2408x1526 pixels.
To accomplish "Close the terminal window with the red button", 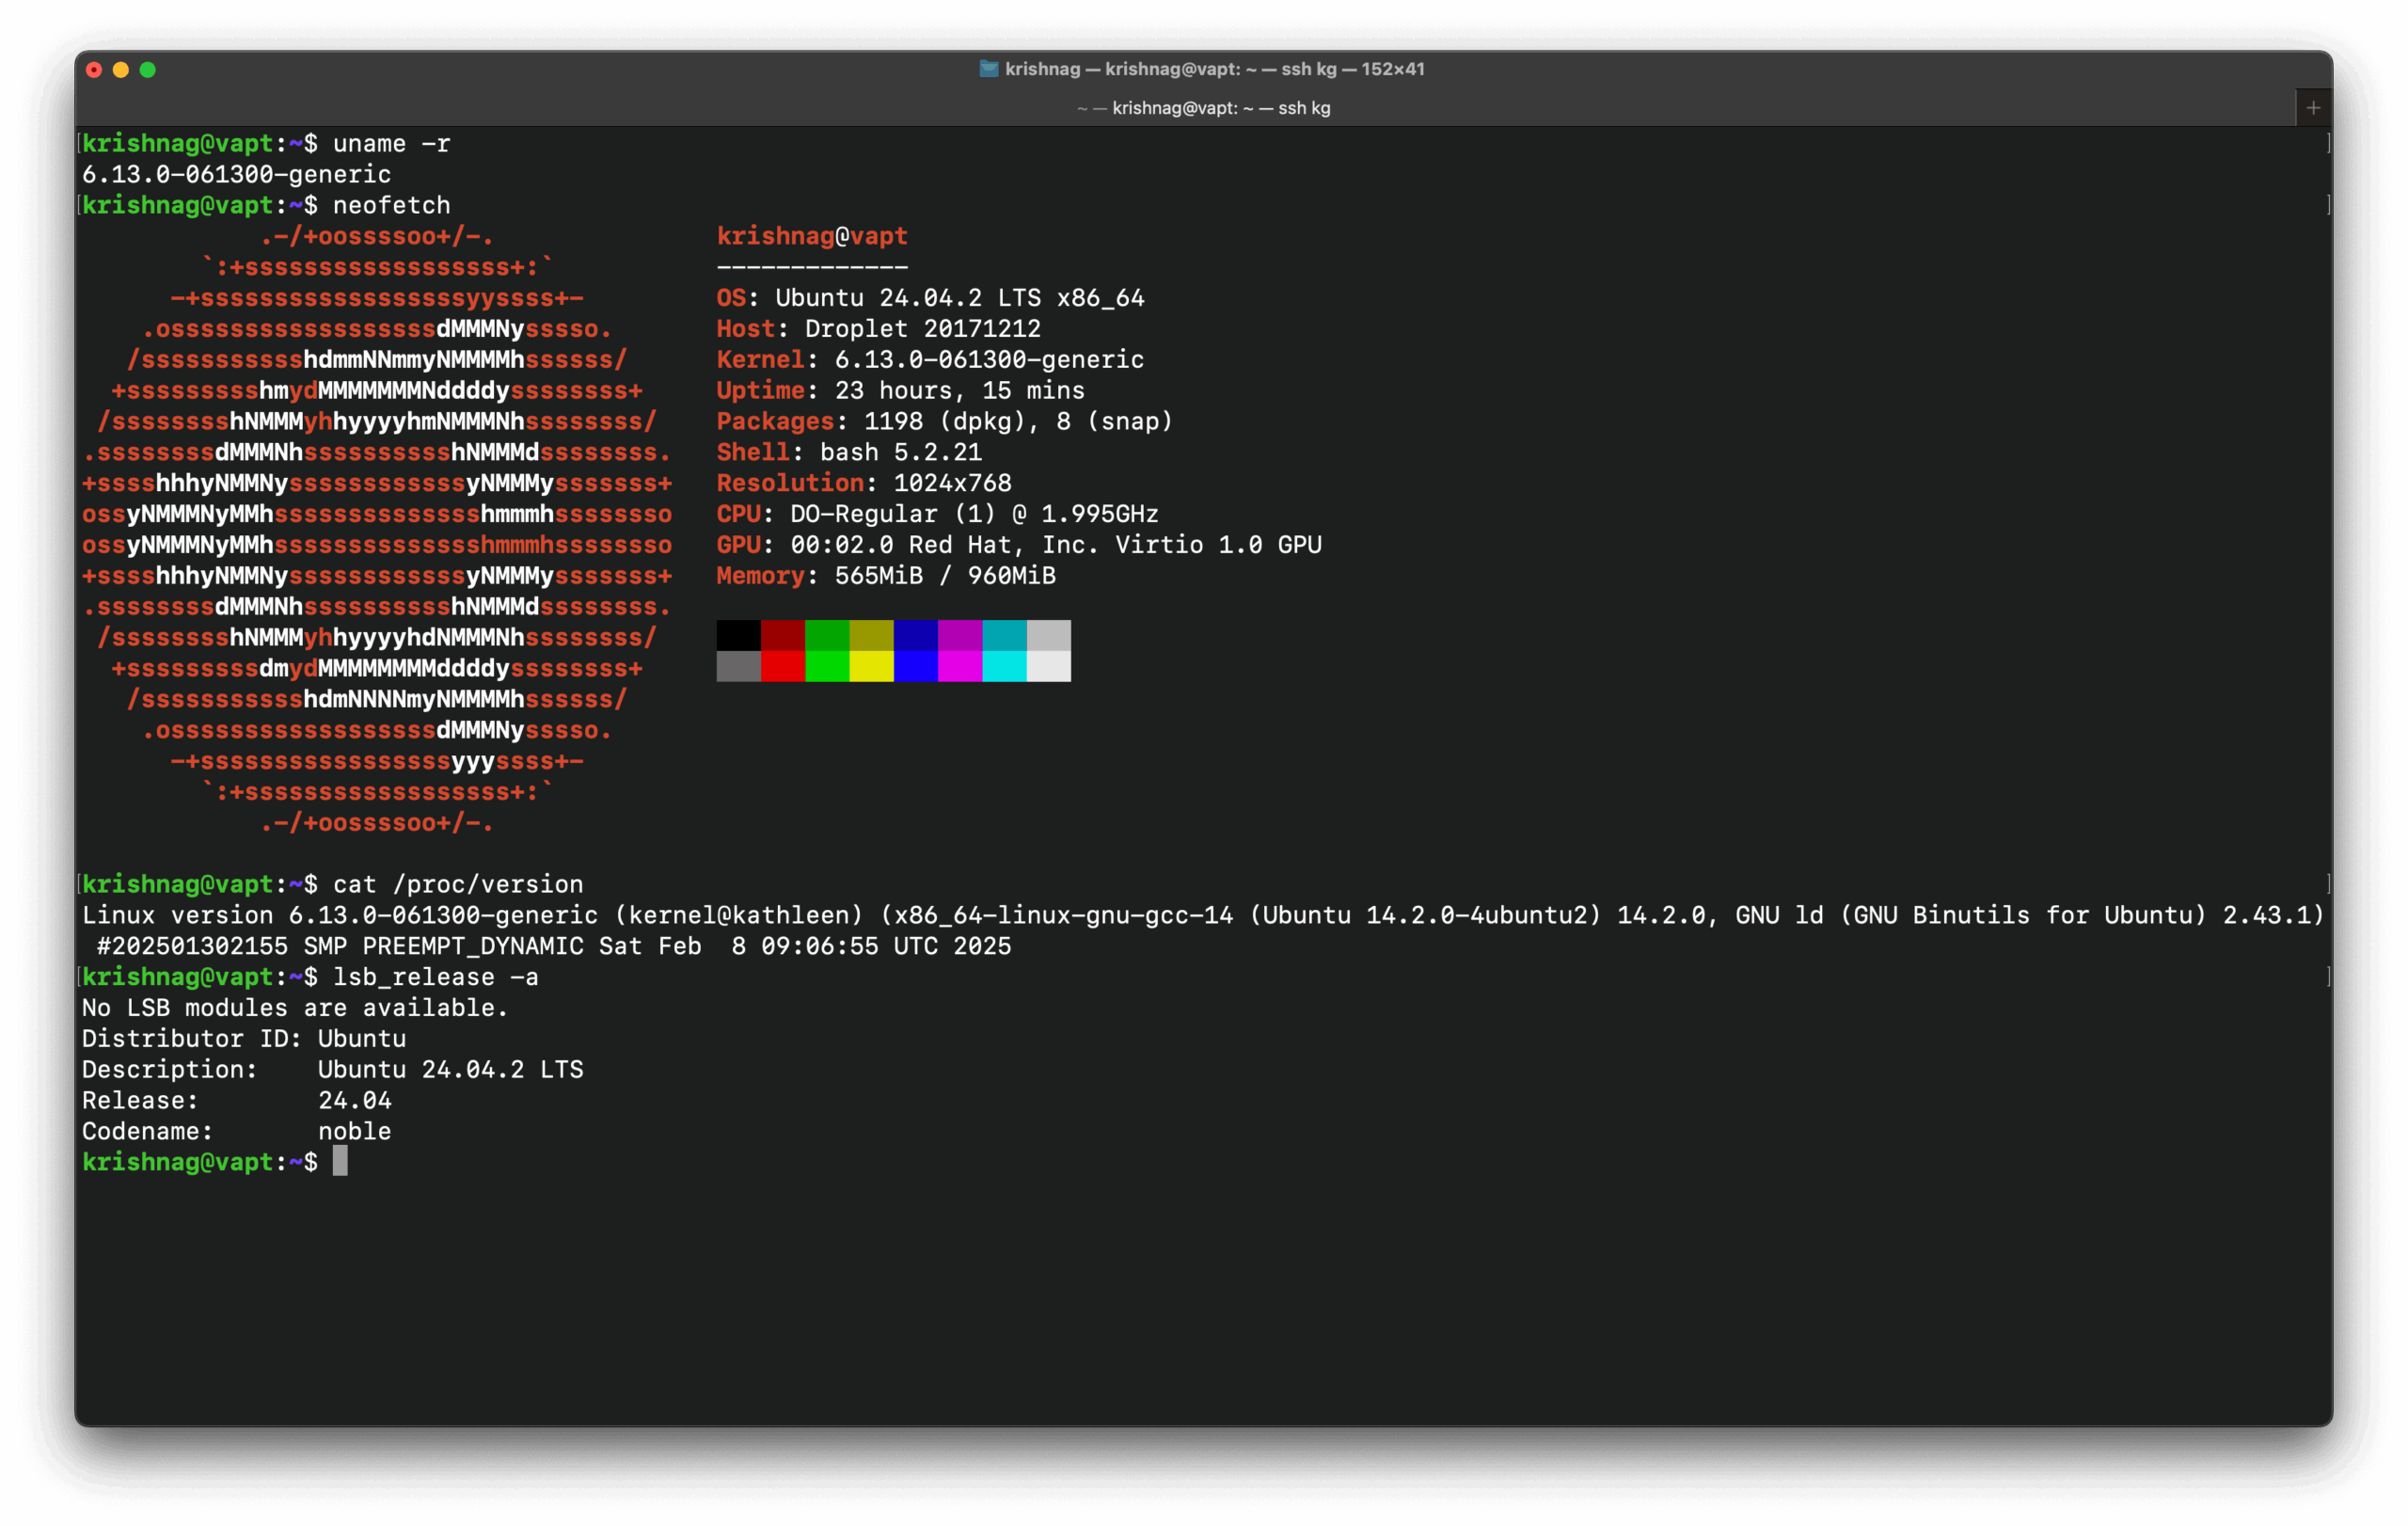I will (x=94, y=70).
